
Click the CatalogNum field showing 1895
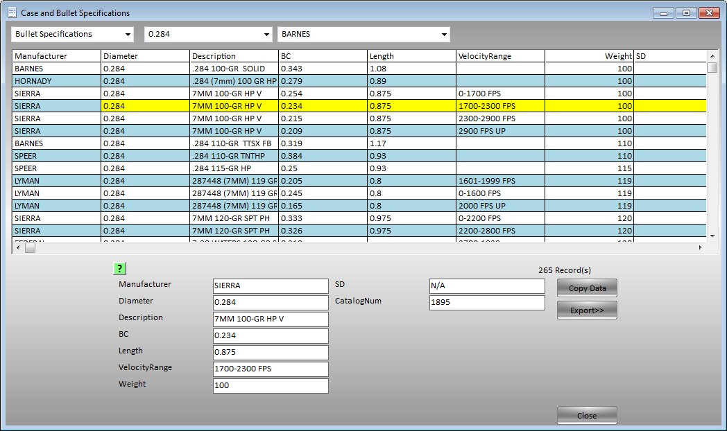click(x=486, y=303)
